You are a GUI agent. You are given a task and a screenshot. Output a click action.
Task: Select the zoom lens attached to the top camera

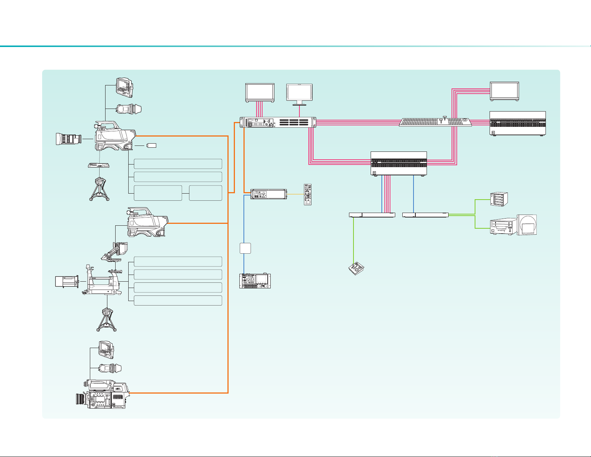coord(68,139)
